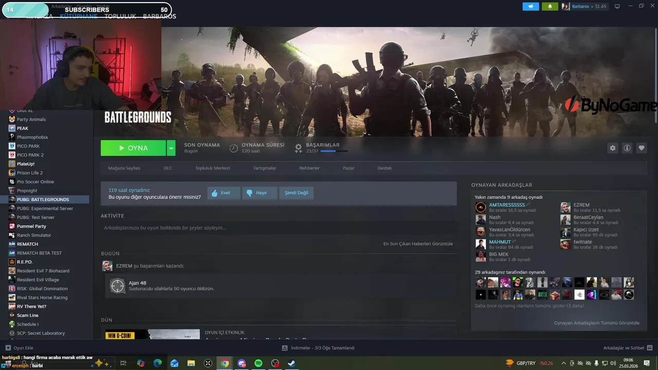The width and height of the screenshot is (658, 370).
Task: Open Google Chrome from taskbar
Action: (225, 363)
